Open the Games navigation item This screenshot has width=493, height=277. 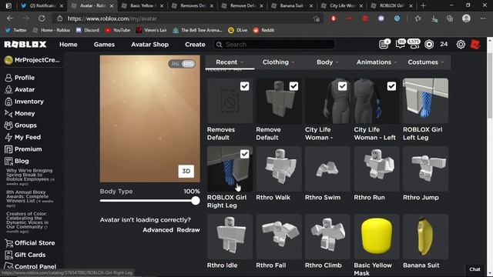pyautogui.click(x=104, y=45)
